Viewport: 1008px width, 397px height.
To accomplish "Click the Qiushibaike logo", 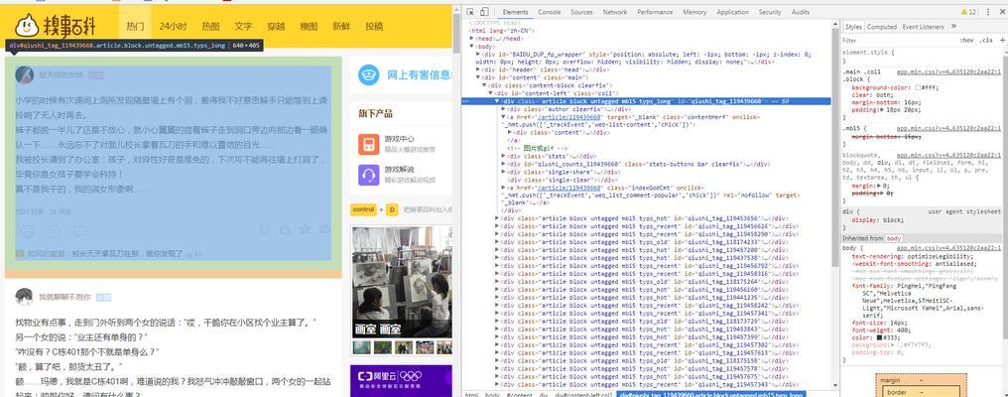I will tap(56, 27).
